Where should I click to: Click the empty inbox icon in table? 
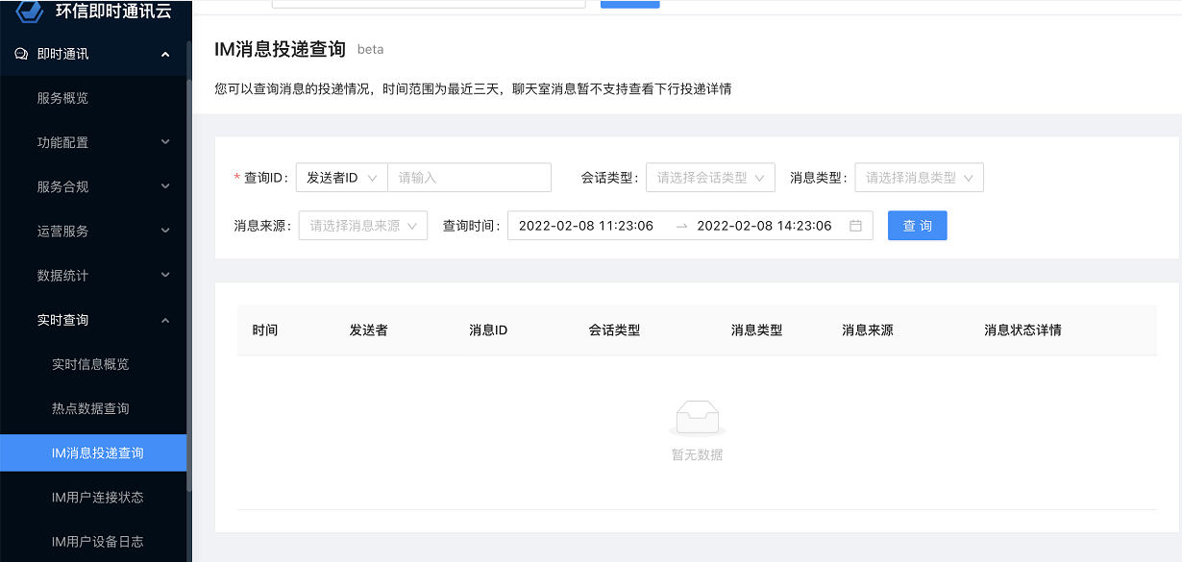(x=697, y=419)
